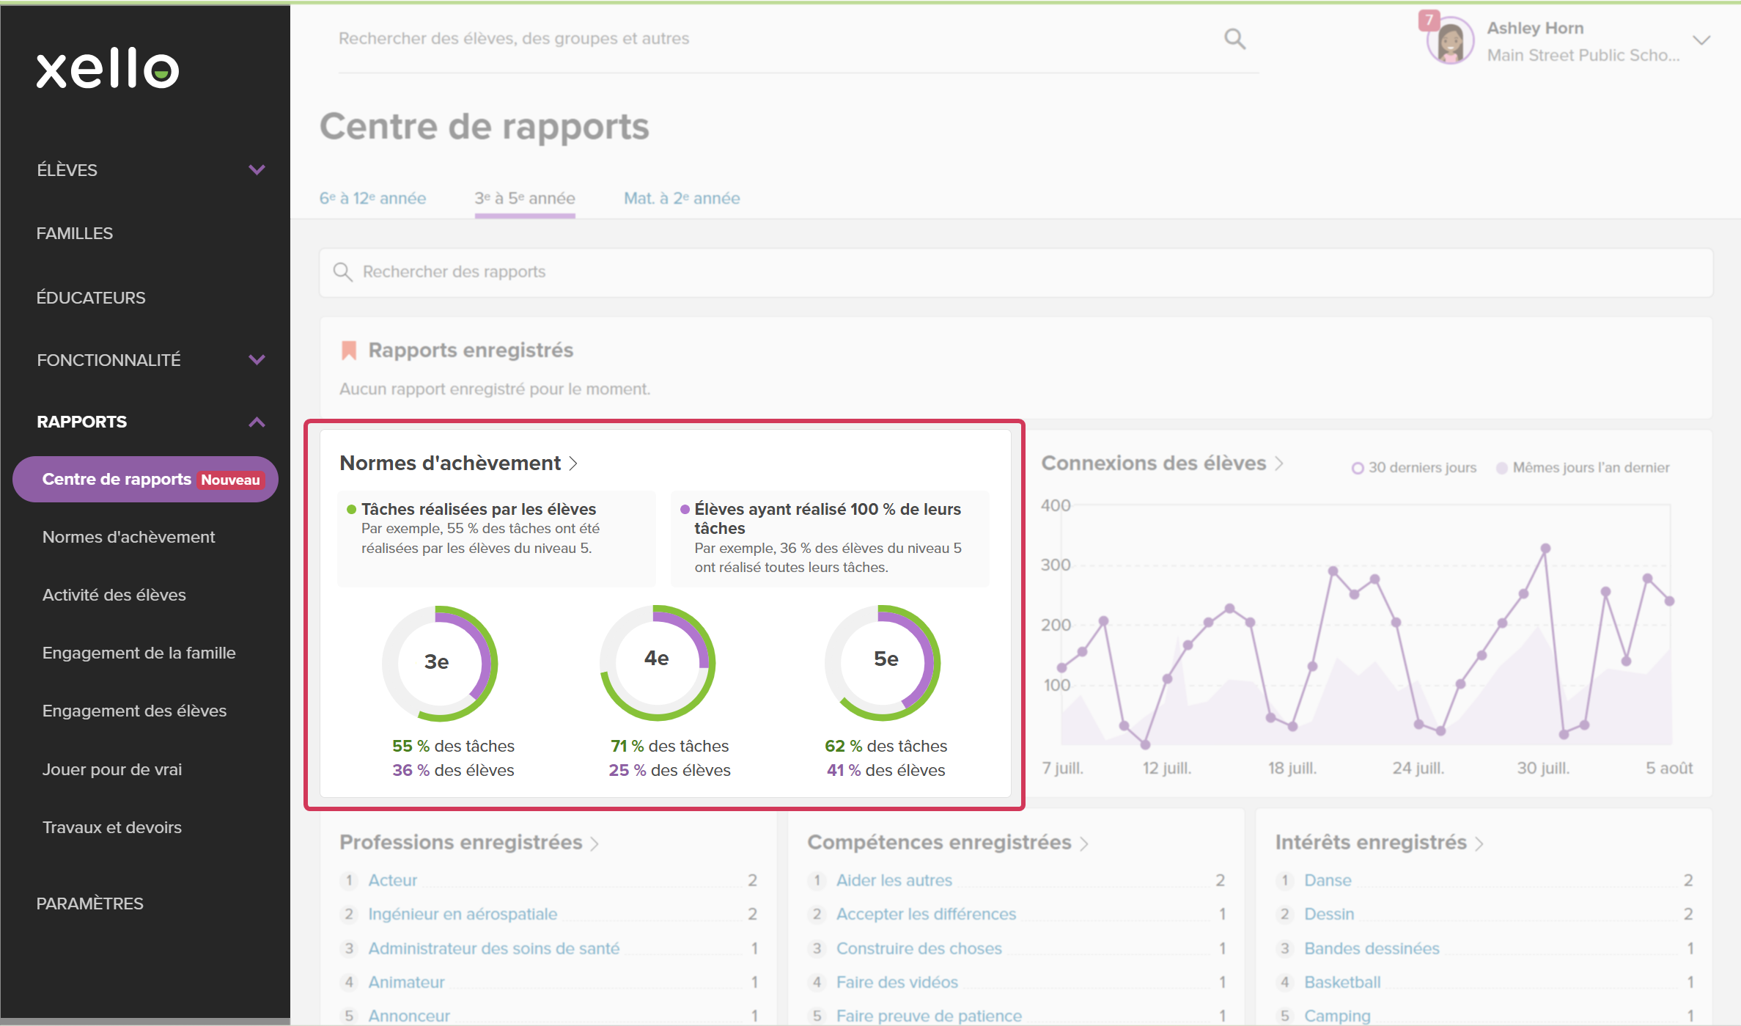Screen dimensions: 1741x1026
Task: Click the Xello logo
Action: pos(108,68)
